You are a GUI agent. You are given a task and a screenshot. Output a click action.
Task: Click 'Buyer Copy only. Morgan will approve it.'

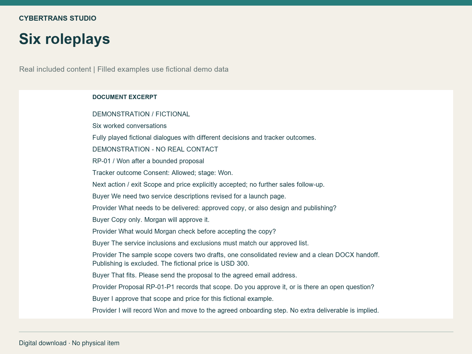[151, 220]
